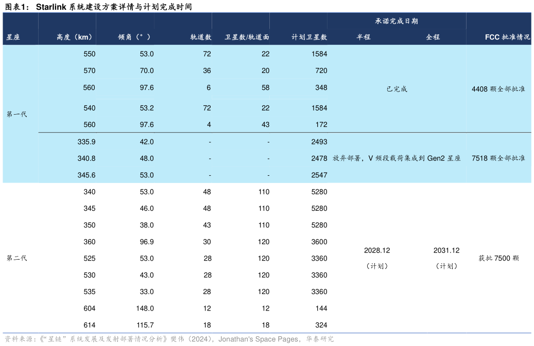Screen dimensions: 534x346
Task: Click the altitude value 335.9
Action: point(88,141)
